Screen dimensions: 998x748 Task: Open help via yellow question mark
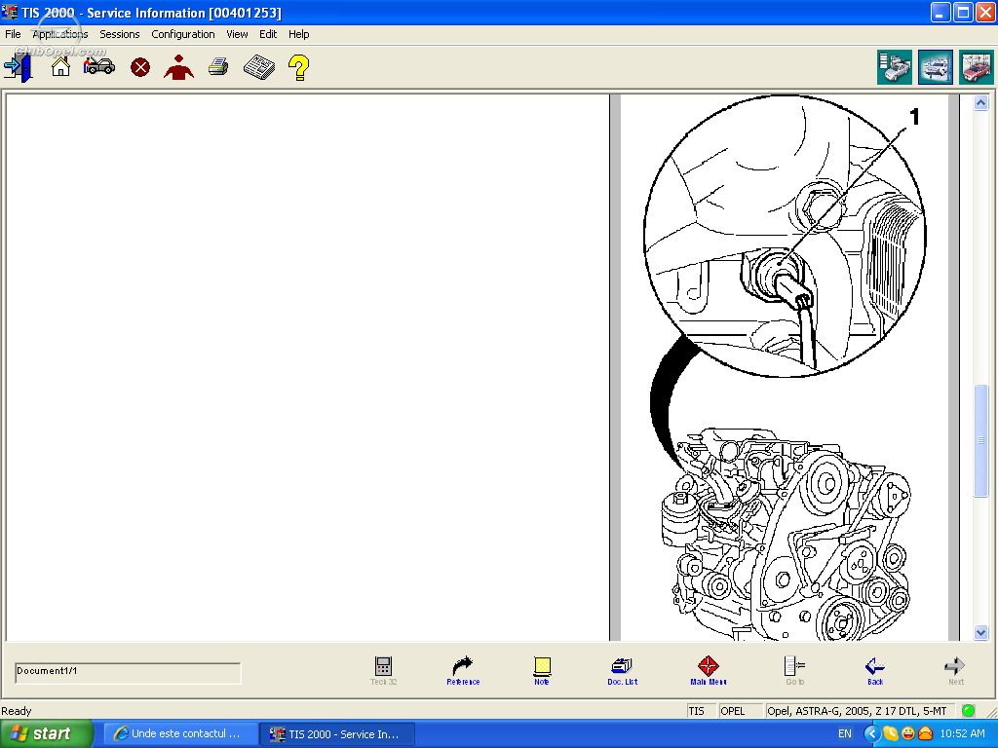click(298, 67)
